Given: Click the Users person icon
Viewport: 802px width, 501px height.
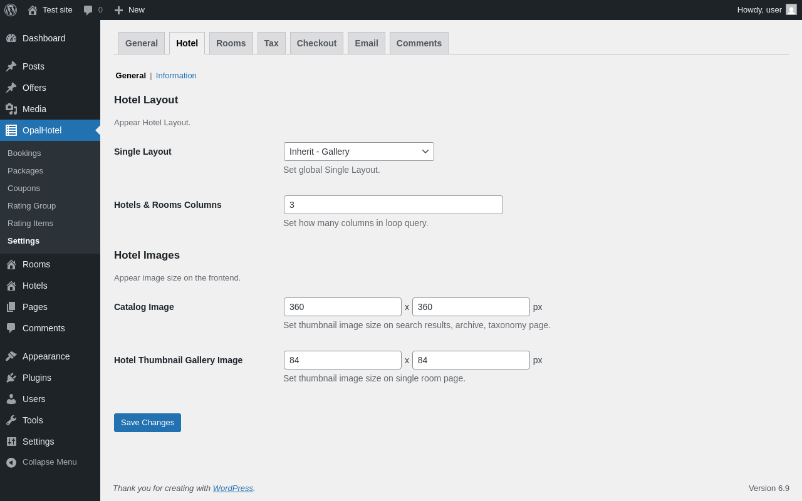Looking at the screenshot, I should point(11,399).
